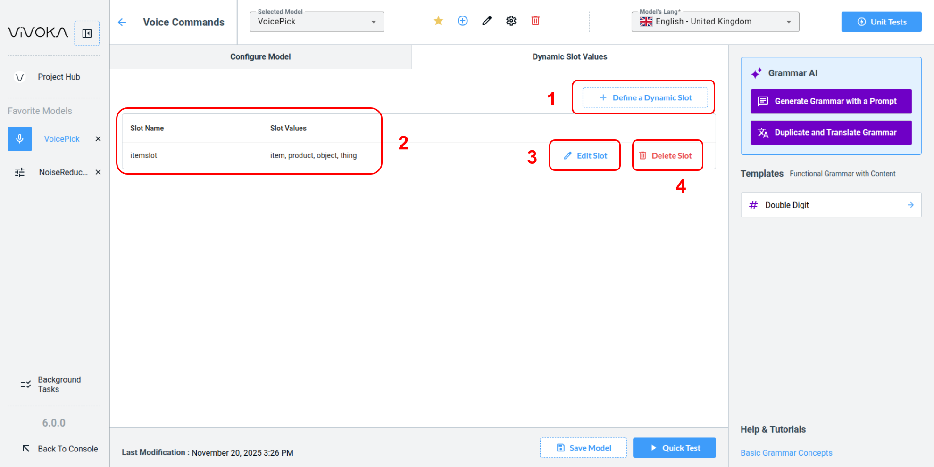Select the Dynamic Slot Values tab
Screen dimensions: 934x467
pos(569,57)
